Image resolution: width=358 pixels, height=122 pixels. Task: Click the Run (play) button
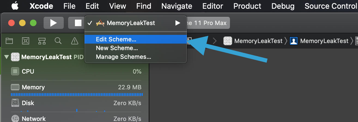pyautogui.click(x=53, y=23)
